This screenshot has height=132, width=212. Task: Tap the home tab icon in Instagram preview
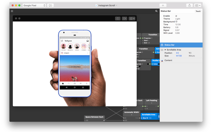(63, 83)
